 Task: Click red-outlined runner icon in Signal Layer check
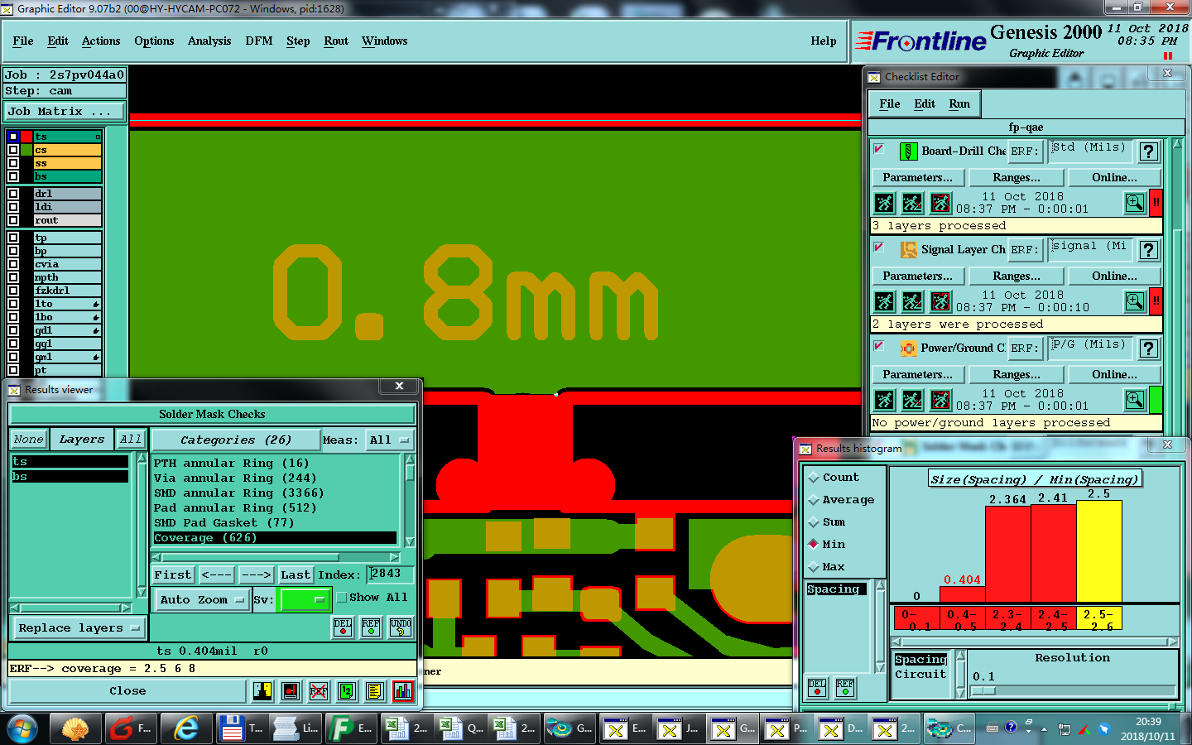coord(941,301)
